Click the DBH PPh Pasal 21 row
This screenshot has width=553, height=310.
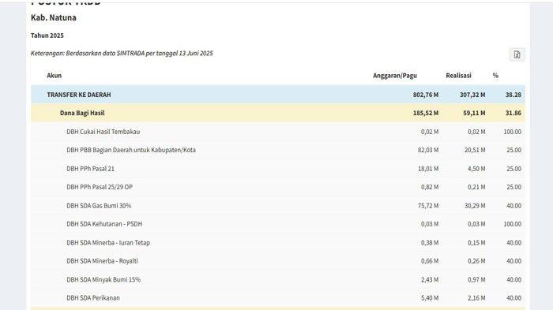pos(278,169)
